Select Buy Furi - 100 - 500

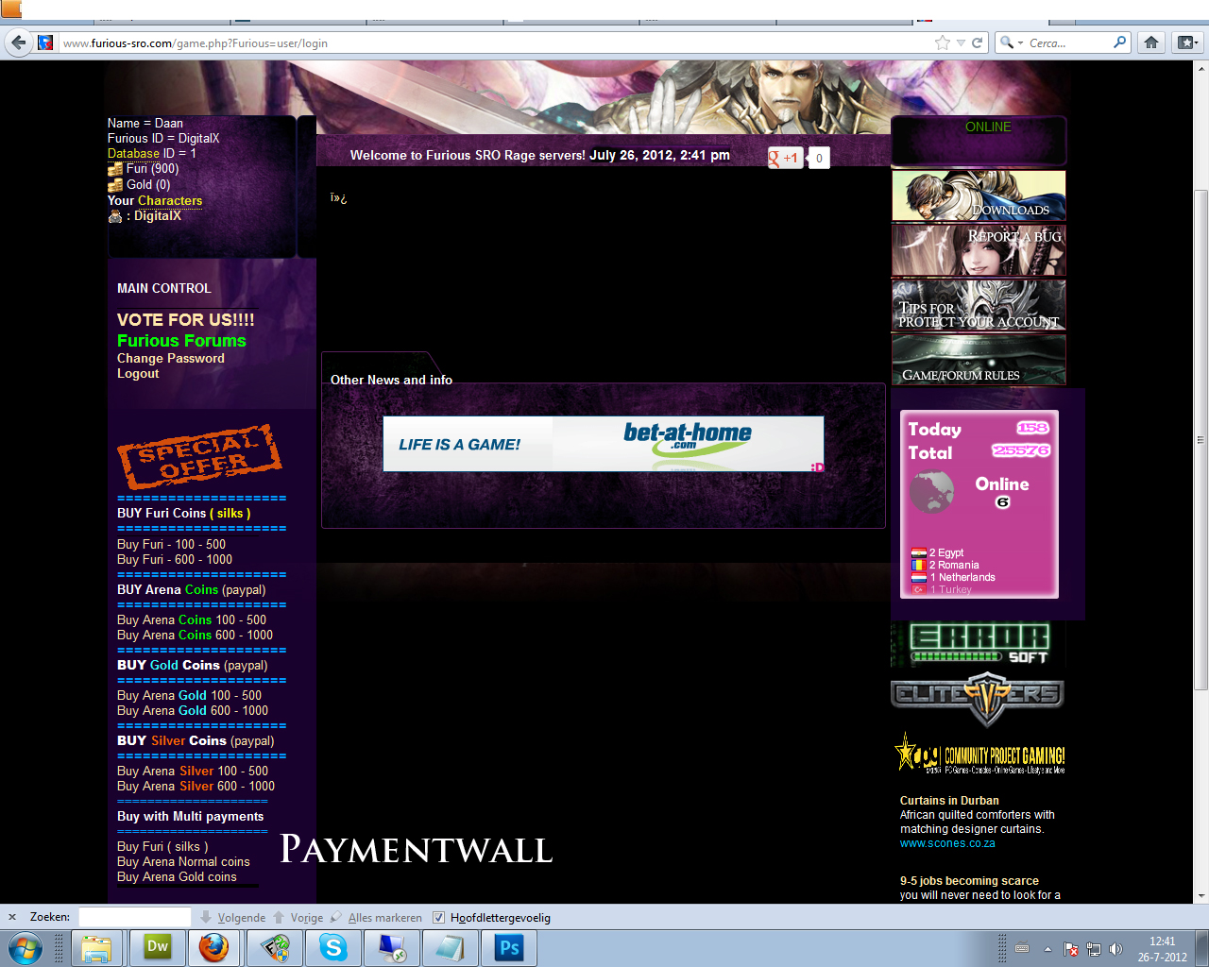pos(171,545)
